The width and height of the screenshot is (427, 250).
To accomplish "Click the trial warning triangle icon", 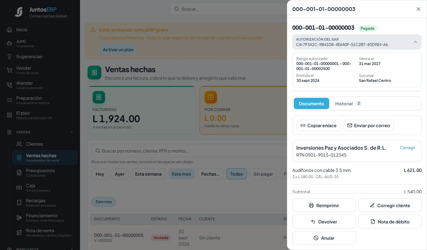I will (93, 30).
